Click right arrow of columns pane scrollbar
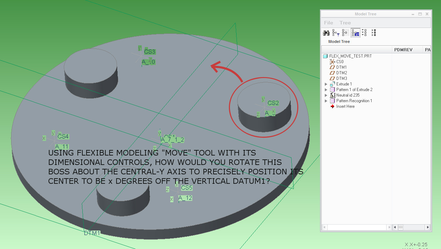This screenshot has height=249, width=441. click(427, 227)
